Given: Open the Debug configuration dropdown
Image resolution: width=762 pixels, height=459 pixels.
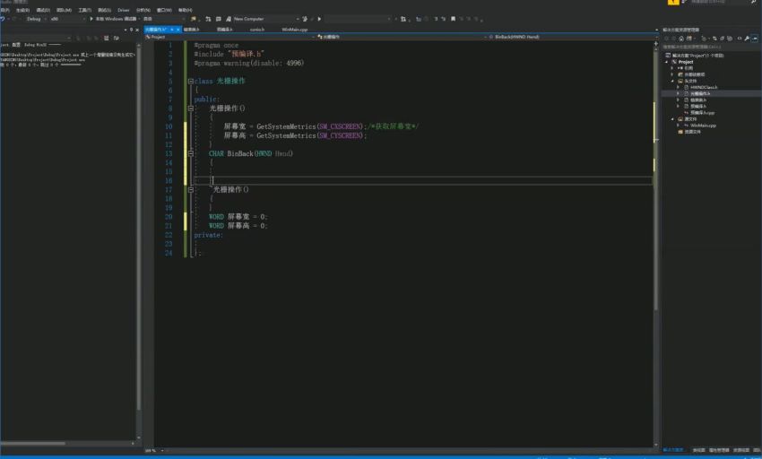Looking at the screenshot, I should (x=38, y=19).
